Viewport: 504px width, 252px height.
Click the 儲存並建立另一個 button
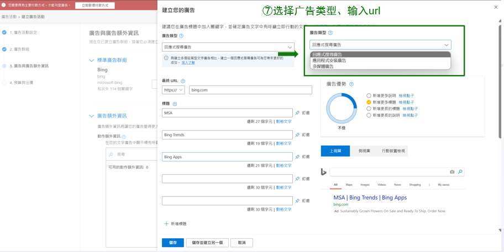click(x=207, y=243)
